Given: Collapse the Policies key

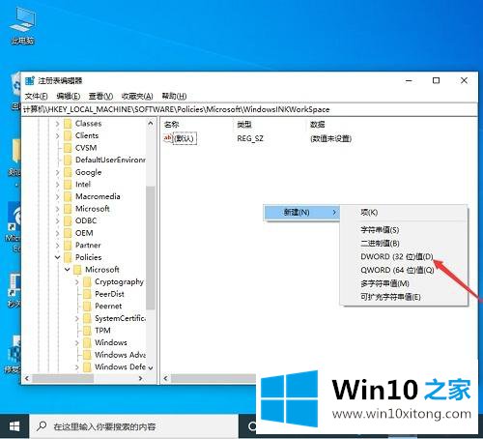Looking at the screenshot, I should pos(57,257).
